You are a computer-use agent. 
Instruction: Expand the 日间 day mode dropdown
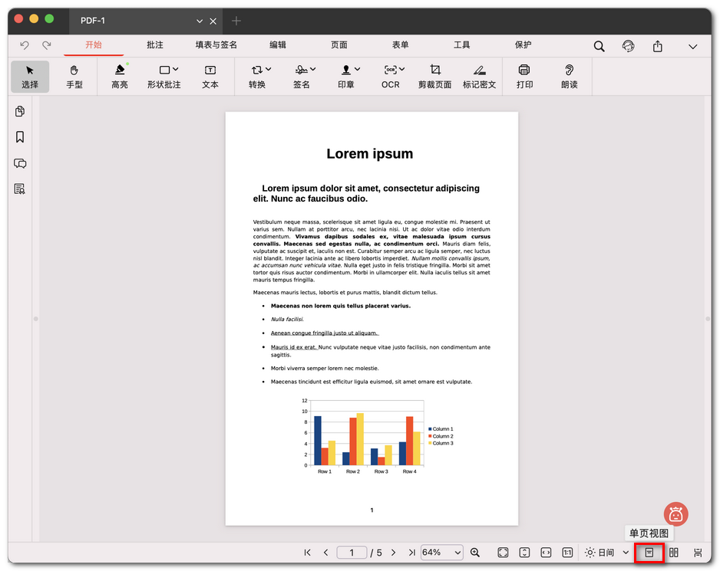click(626, 552)
